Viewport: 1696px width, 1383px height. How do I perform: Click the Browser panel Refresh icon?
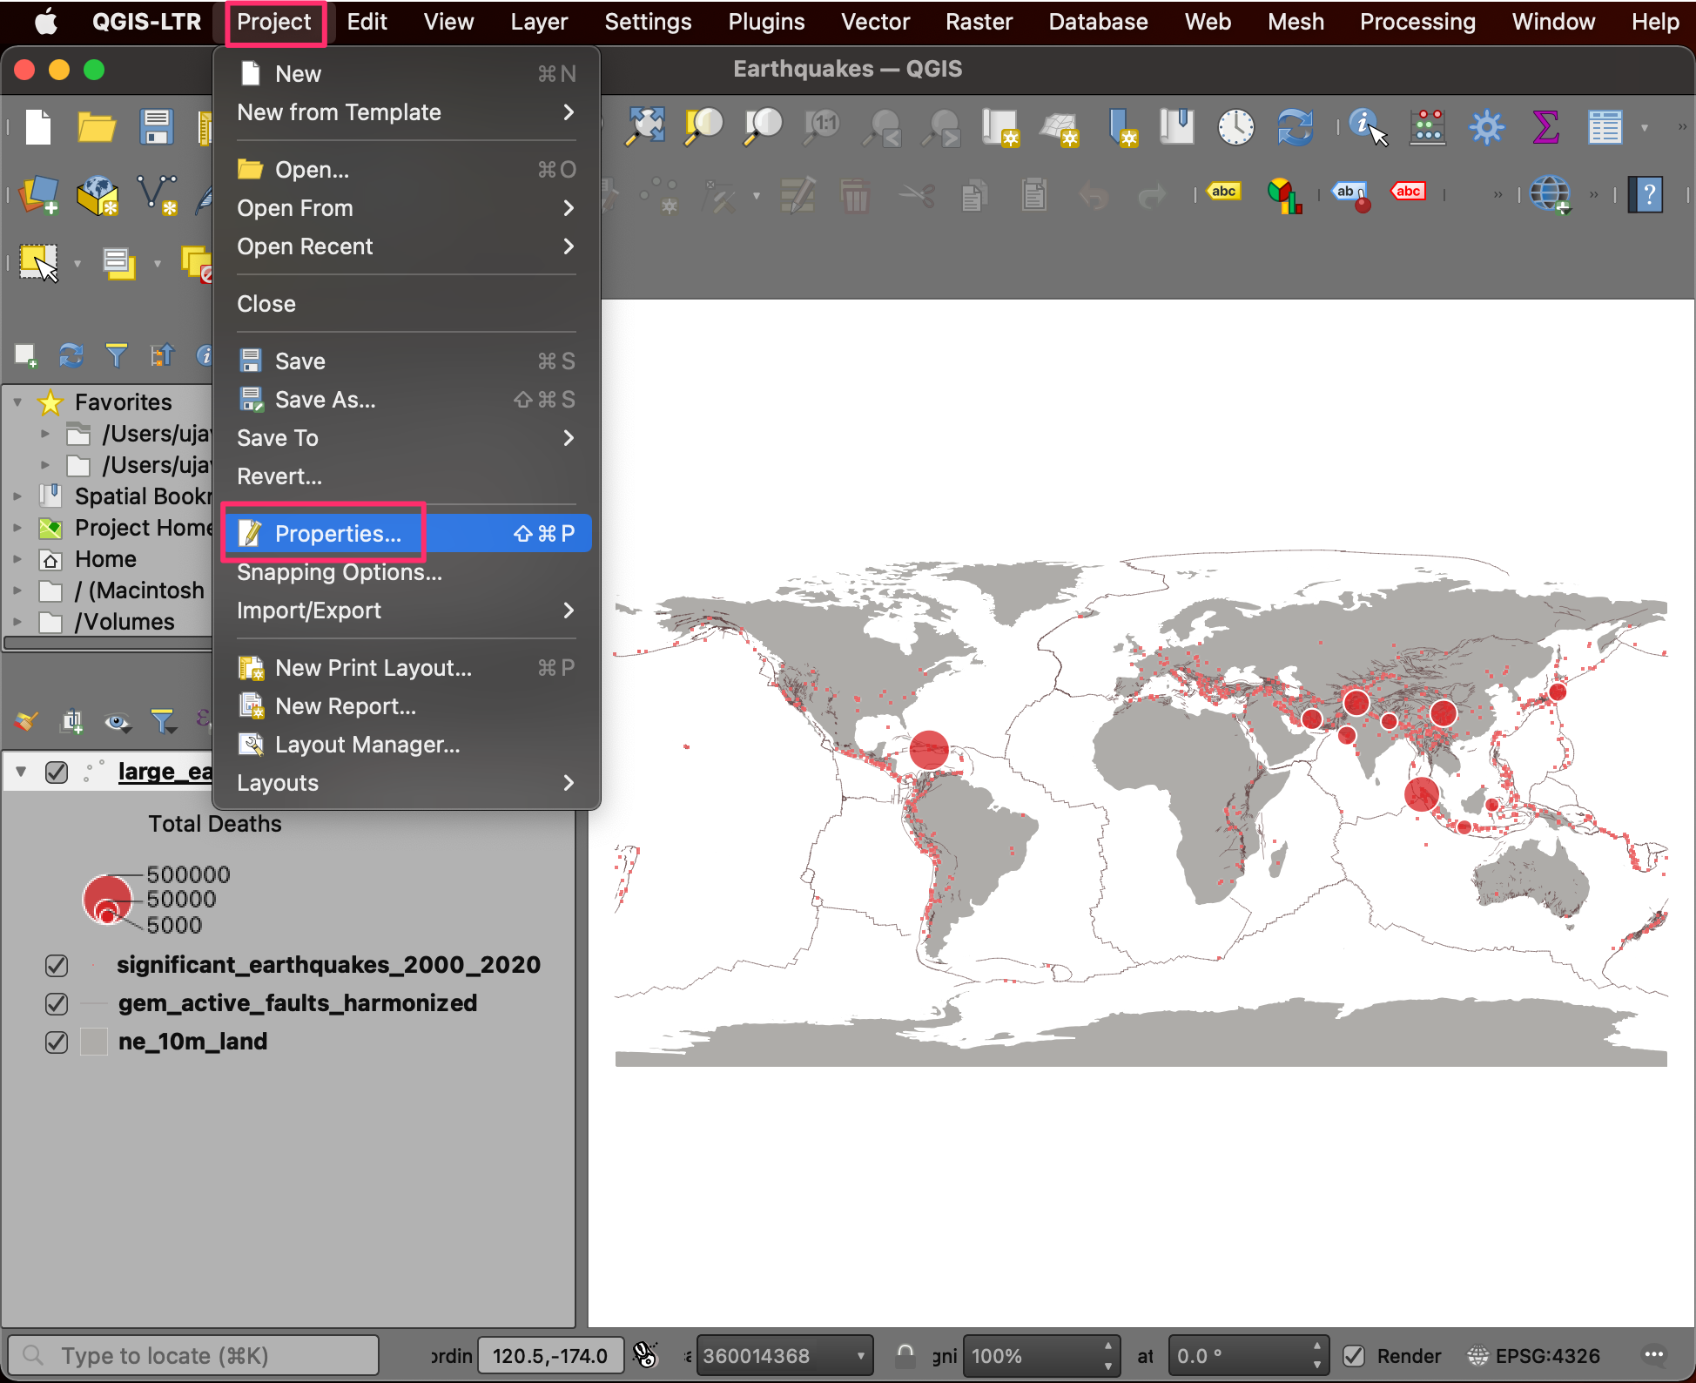tap(71, 355)
